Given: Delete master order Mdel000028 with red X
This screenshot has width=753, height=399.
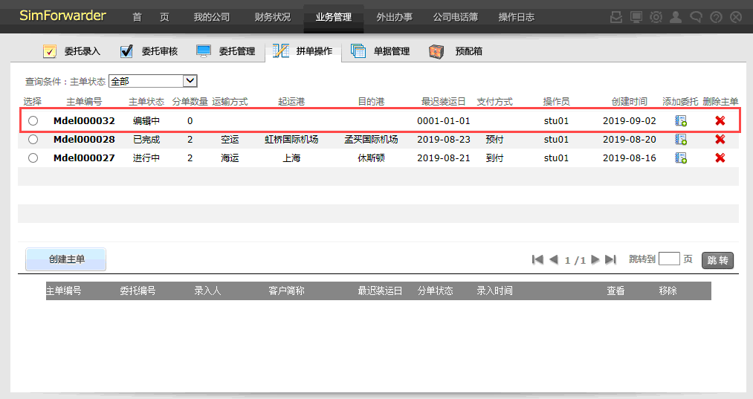Looking at the screenshot, I should (720, 139).
